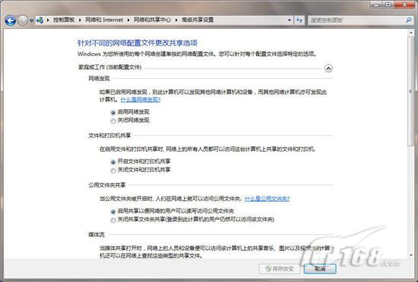This screenshot has width=418, height=282.
Task: Close the advanced sharing settings window
Action: [404, 5]
